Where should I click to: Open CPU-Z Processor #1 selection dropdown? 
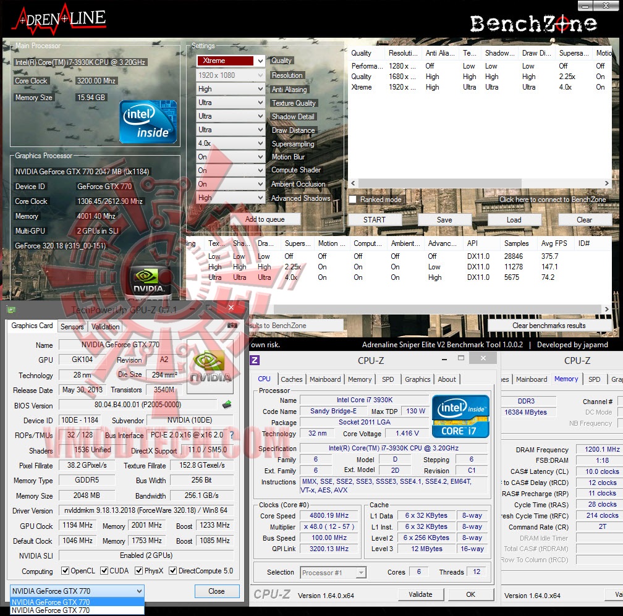point(333,573)
